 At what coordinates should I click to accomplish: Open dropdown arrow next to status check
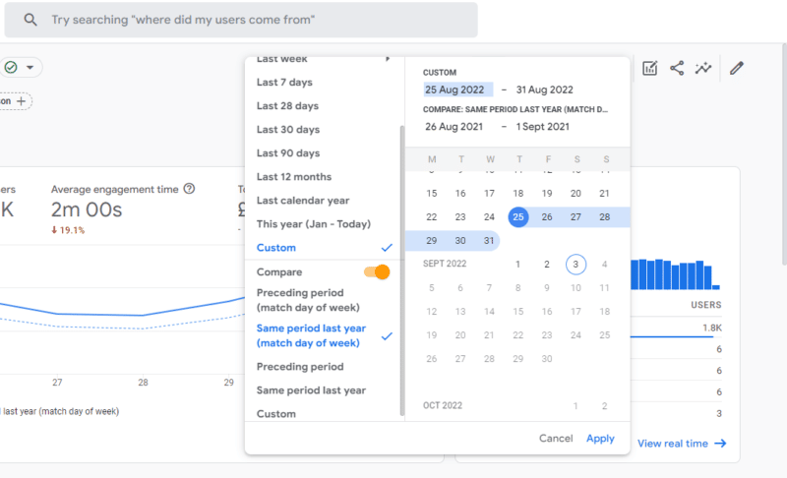coord(30,68)
